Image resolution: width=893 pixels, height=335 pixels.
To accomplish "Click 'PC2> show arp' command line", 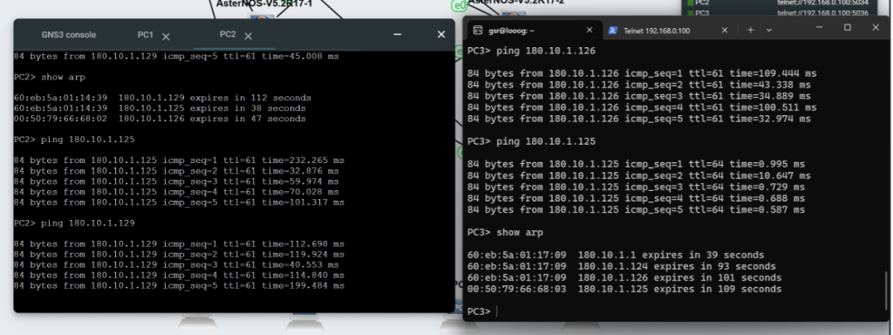I will click(x=50, y=77).
